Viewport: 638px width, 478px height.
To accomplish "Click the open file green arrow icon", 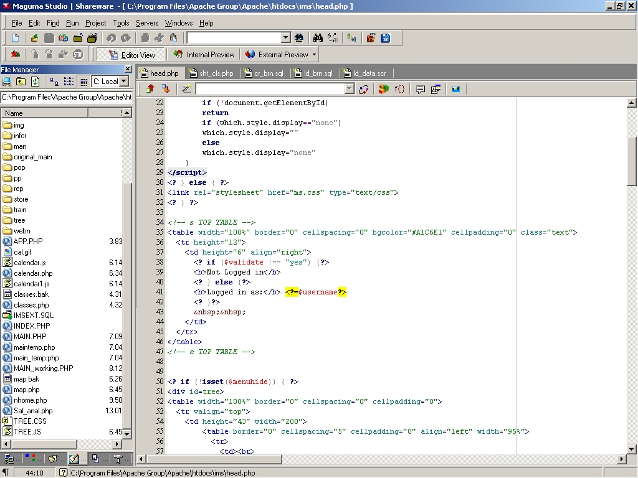I will pyautogui.click(x=34, y=38).
